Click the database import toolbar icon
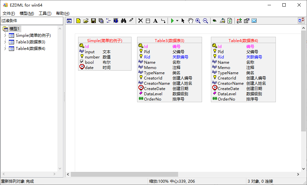 coord(222,21)
